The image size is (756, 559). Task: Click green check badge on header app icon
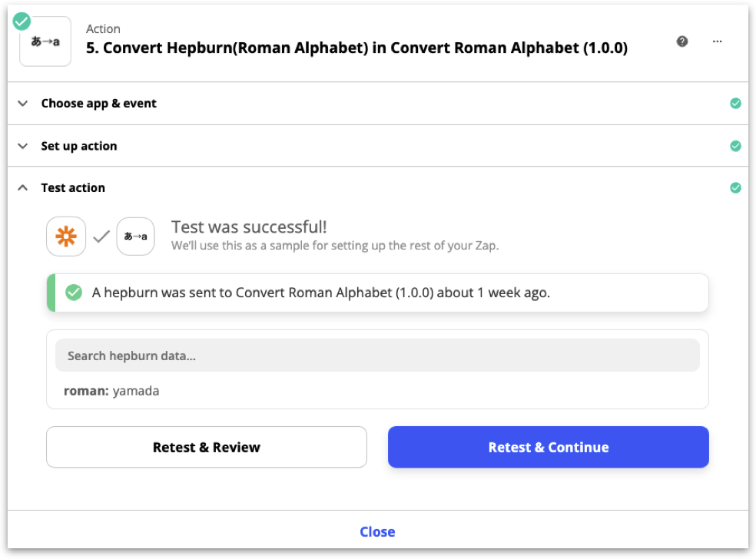(22, 21)
